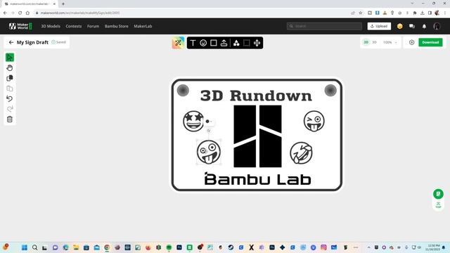Open Windows taskbar search
Viewport: 450px width, 253px height.
(34, 247)
